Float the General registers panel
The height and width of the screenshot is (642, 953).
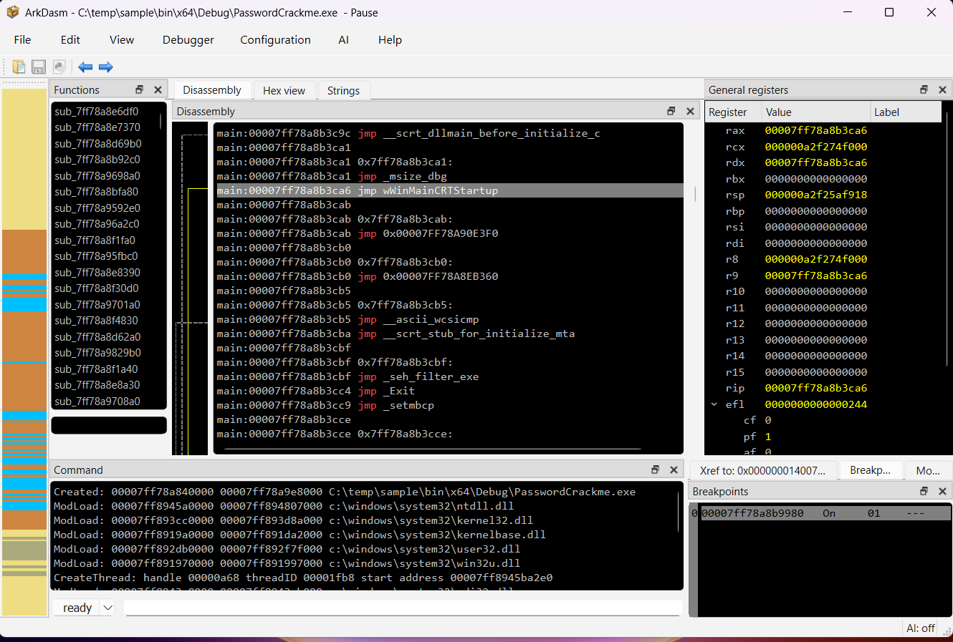[x=924, y=89]
